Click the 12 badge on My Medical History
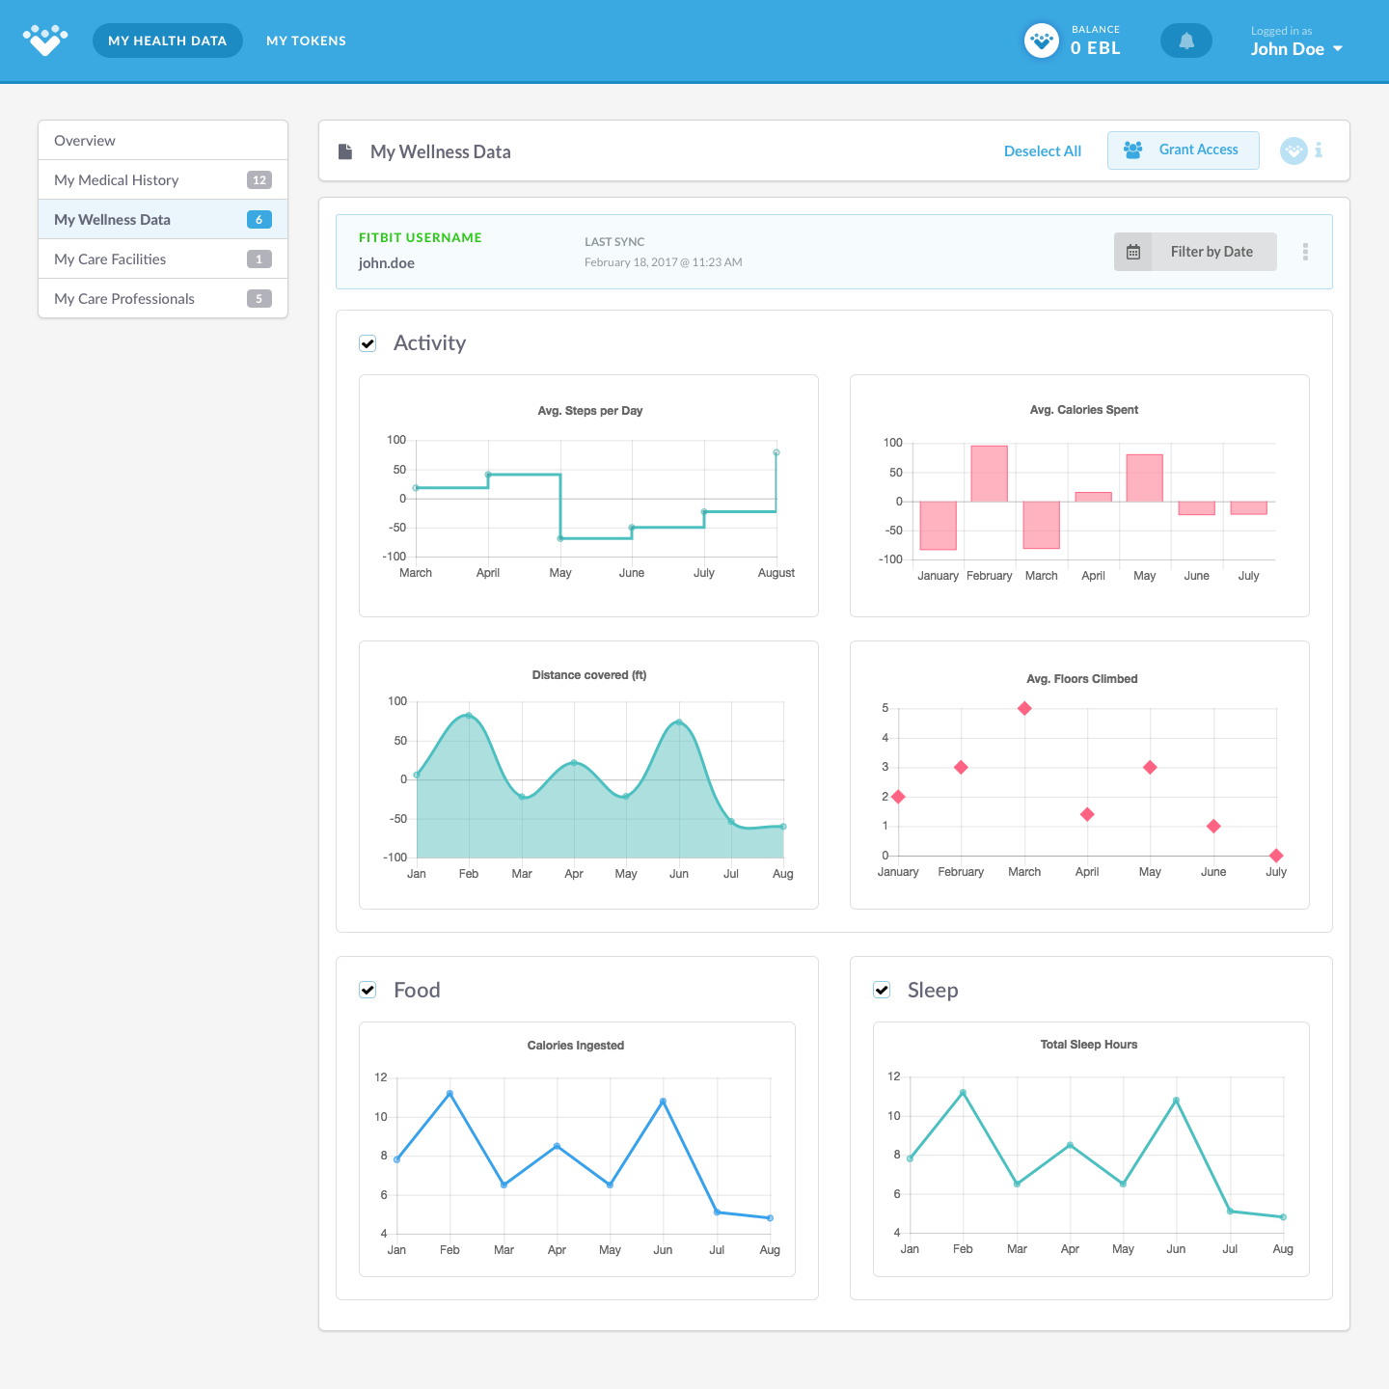This screenshot has width=1389, height=1389. click(259, 180)
